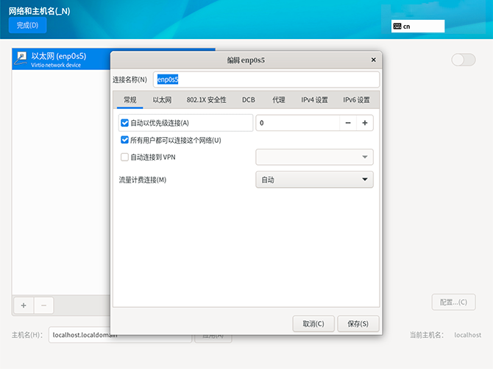Enable 自动连接到 VPN checkbox
The height and width of the screenshot is (369, 493).
click(124, 157)
